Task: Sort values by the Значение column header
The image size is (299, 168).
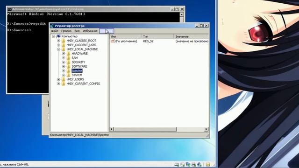Action: pos(191,36)
